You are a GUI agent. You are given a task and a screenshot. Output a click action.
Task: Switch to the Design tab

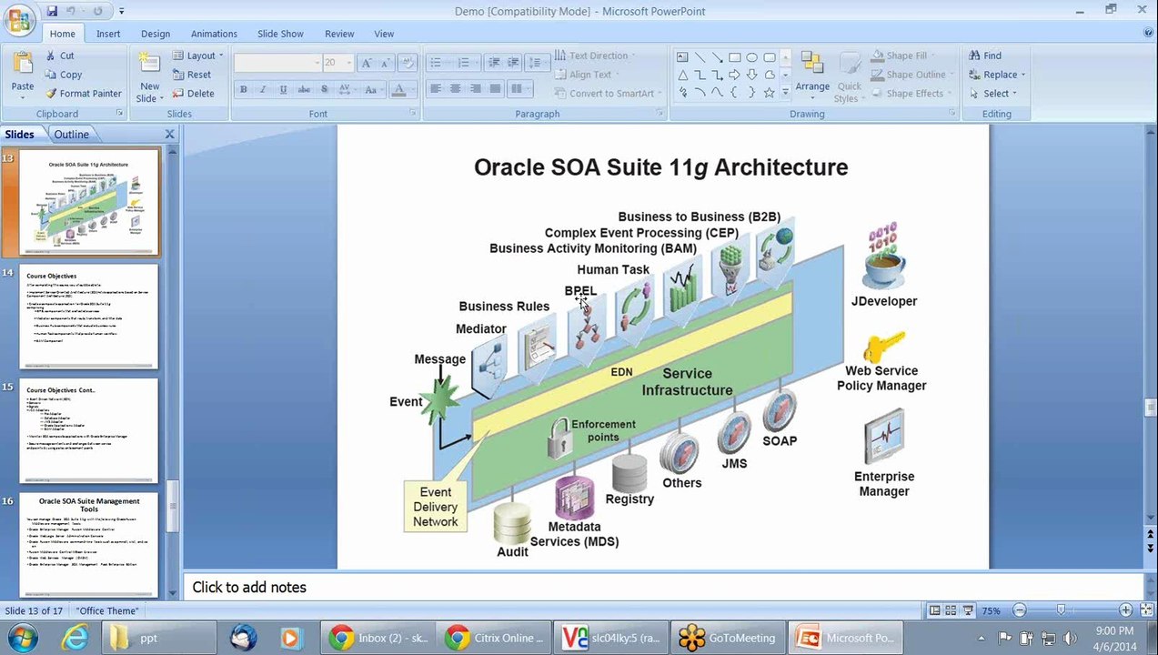(x=156, y=34)
